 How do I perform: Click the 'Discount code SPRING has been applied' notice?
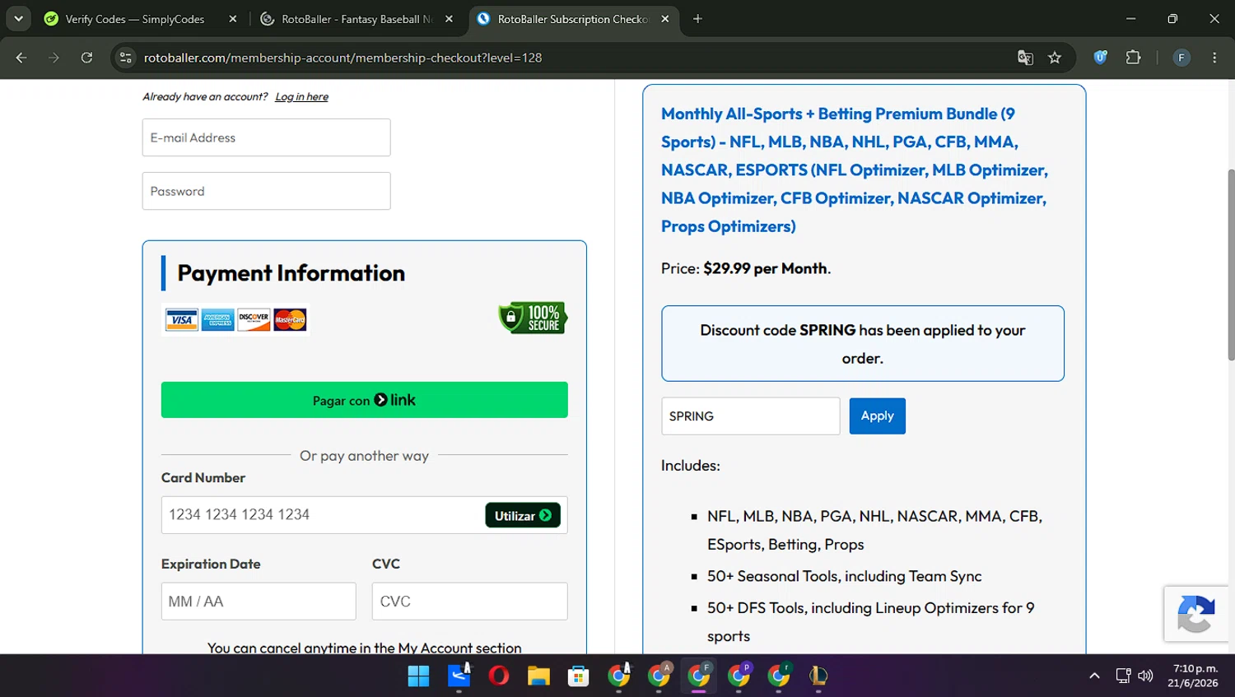coord(863,344)
